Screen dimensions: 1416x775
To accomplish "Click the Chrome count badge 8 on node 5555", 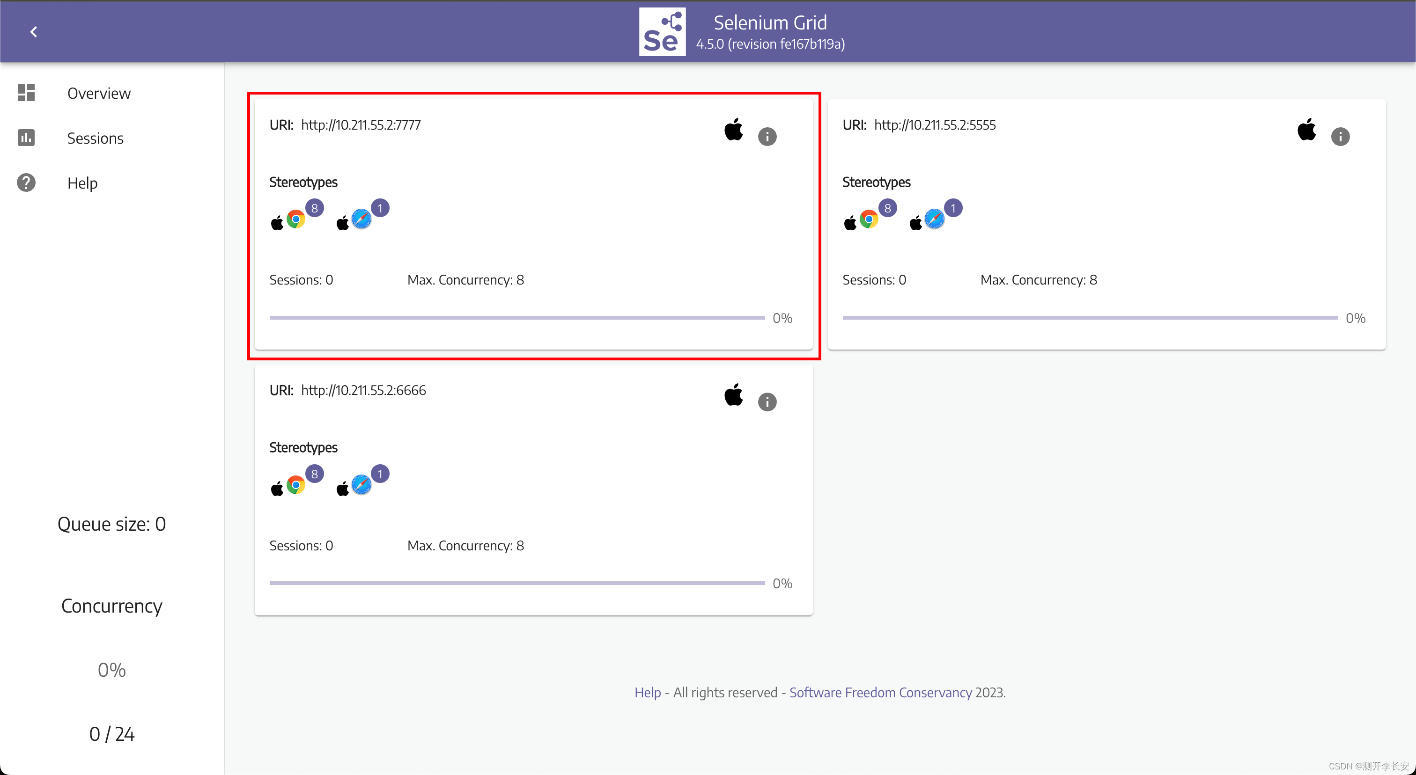I will click(x=888, y=208).
